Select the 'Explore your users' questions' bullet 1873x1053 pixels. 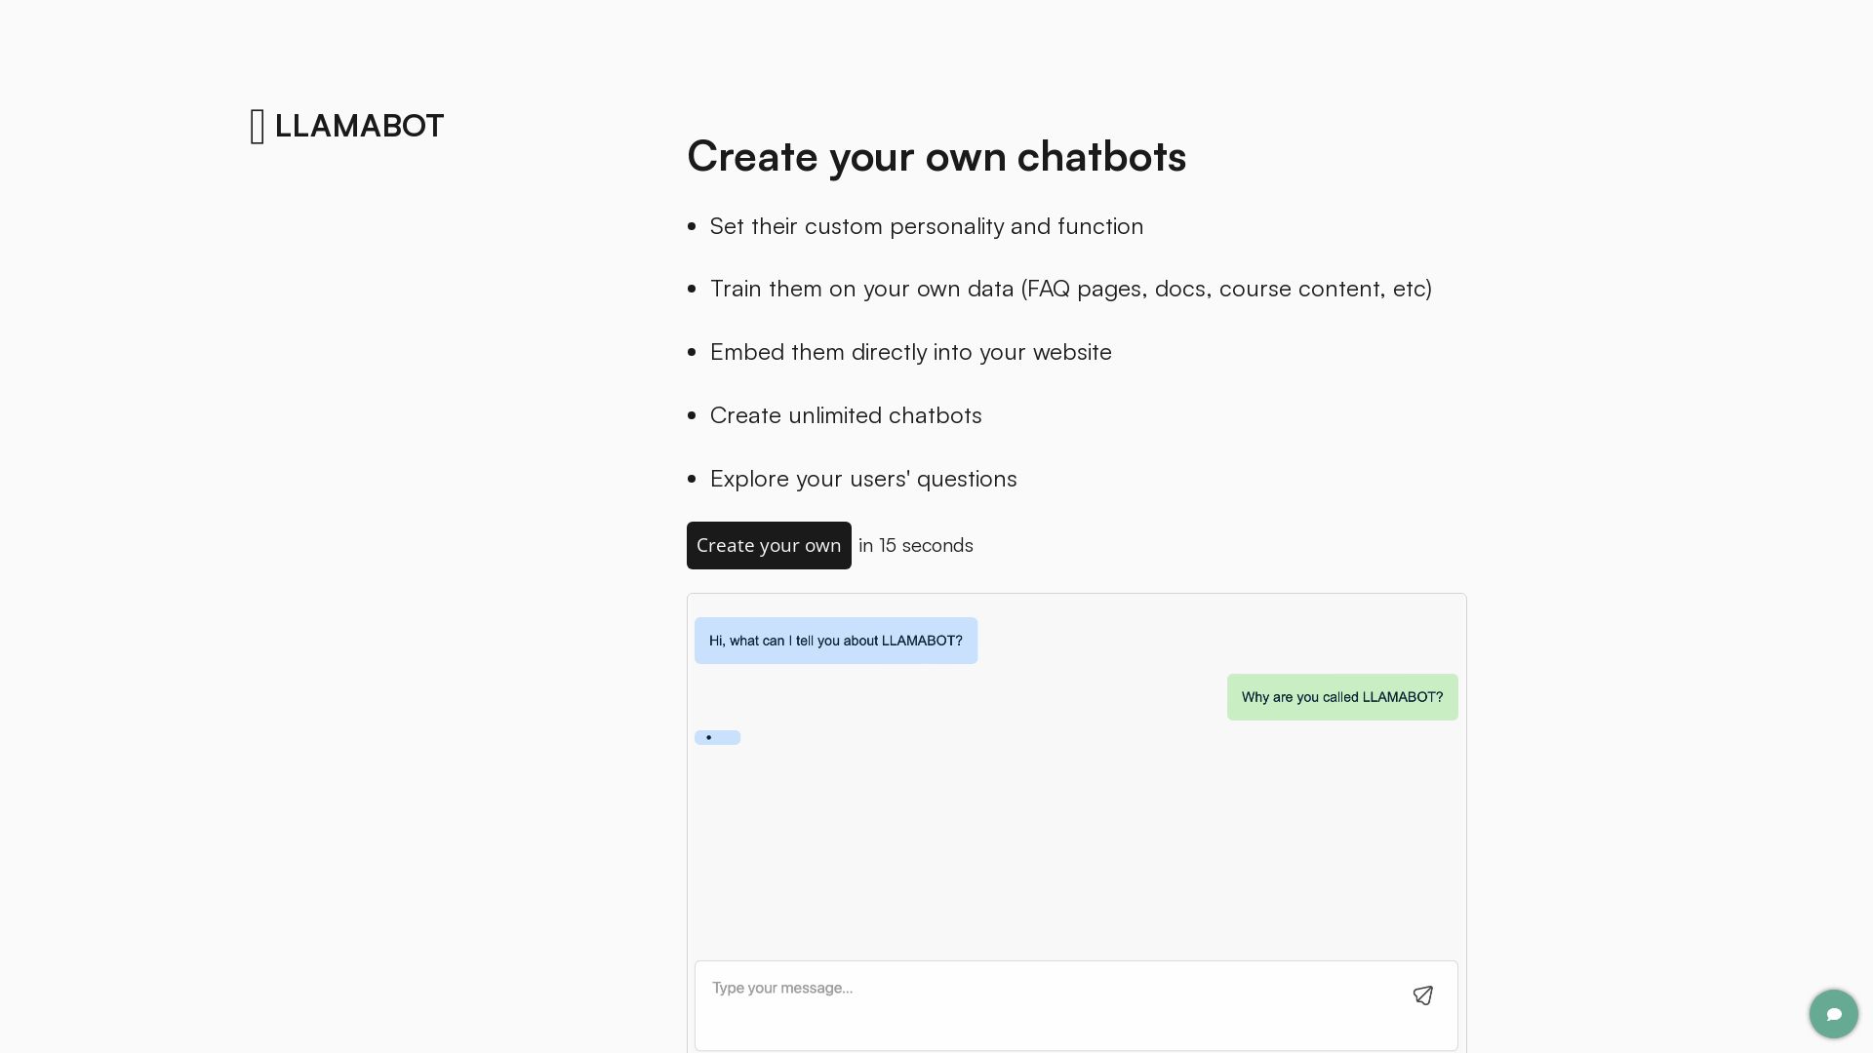(x=863, y=479)
